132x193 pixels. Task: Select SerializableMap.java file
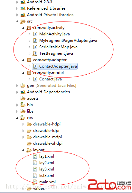pos(58,47)
